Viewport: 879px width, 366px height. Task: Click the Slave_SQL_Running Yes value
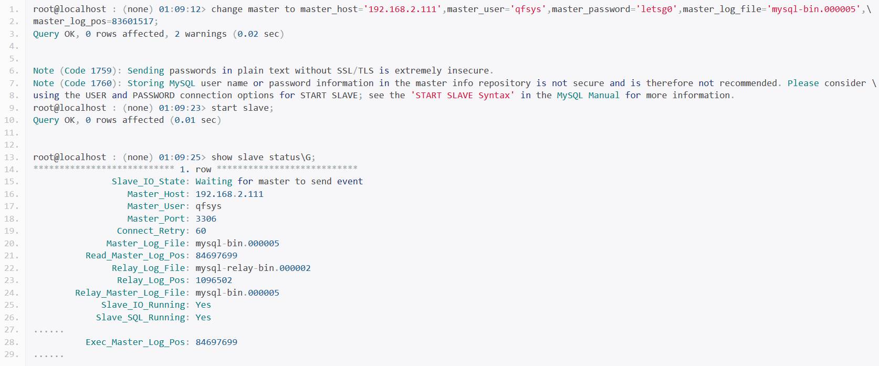203,317
